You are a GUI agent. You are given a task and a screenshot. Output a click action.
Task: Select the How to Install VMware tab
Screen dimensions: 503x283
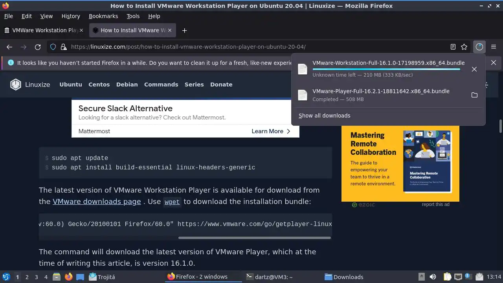132,30
